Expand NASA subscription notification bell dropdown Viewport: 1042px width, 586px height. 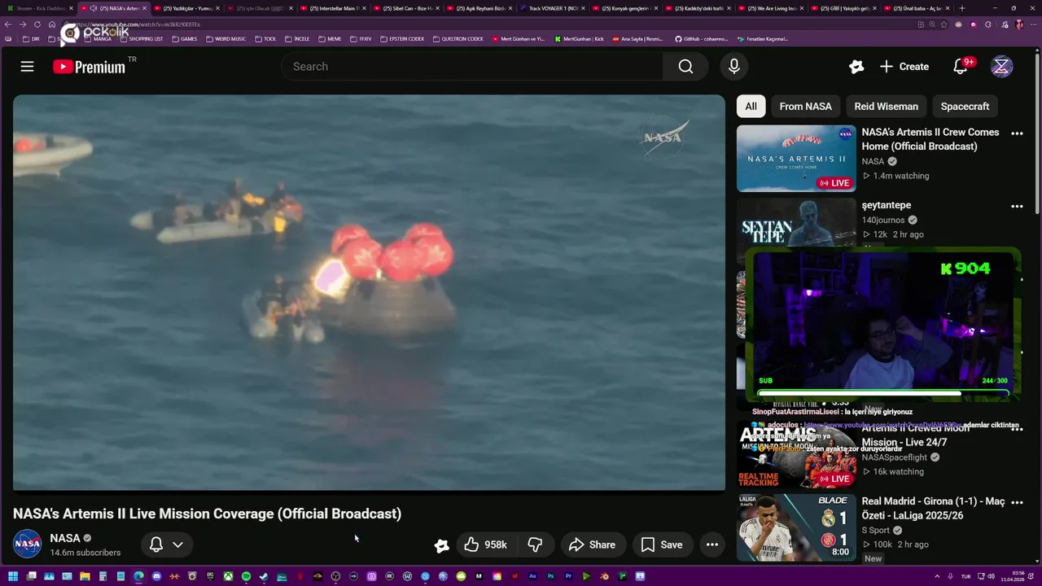[x=167, y=544]
